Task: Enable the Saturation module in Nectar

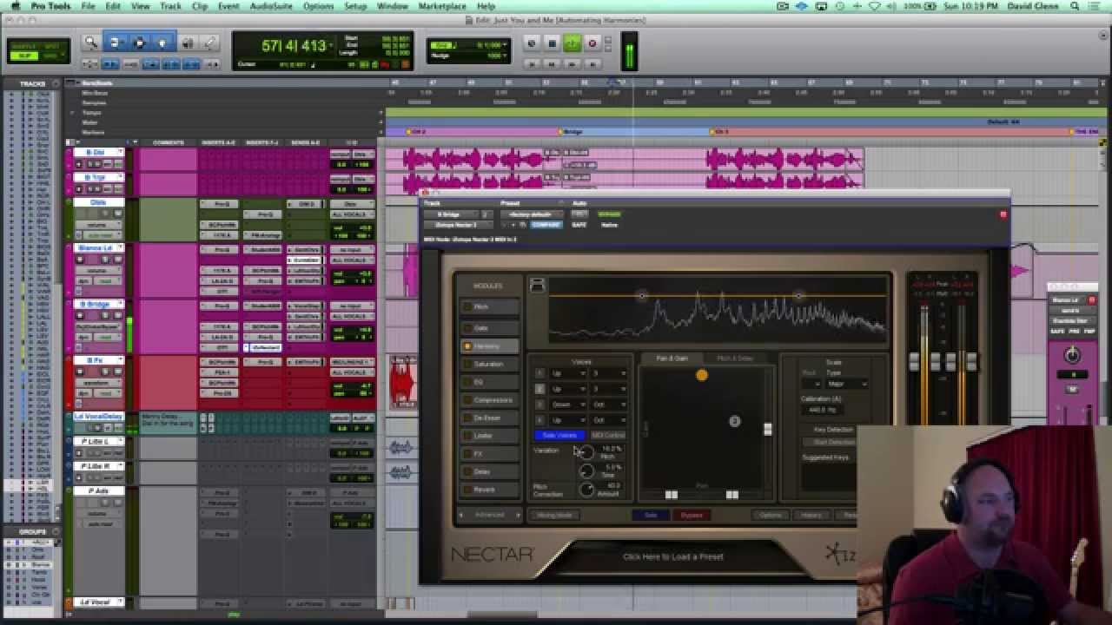Action: [467, 365]
